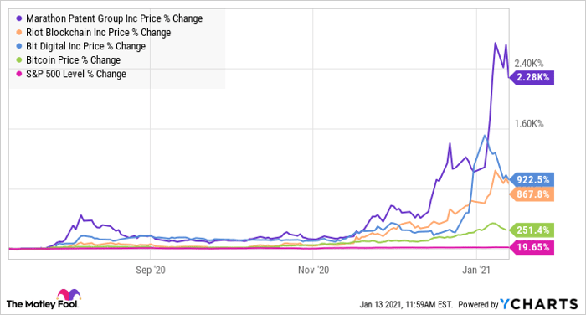Select Marathon Patent Group Inc legend label

(x=115, y=18)
